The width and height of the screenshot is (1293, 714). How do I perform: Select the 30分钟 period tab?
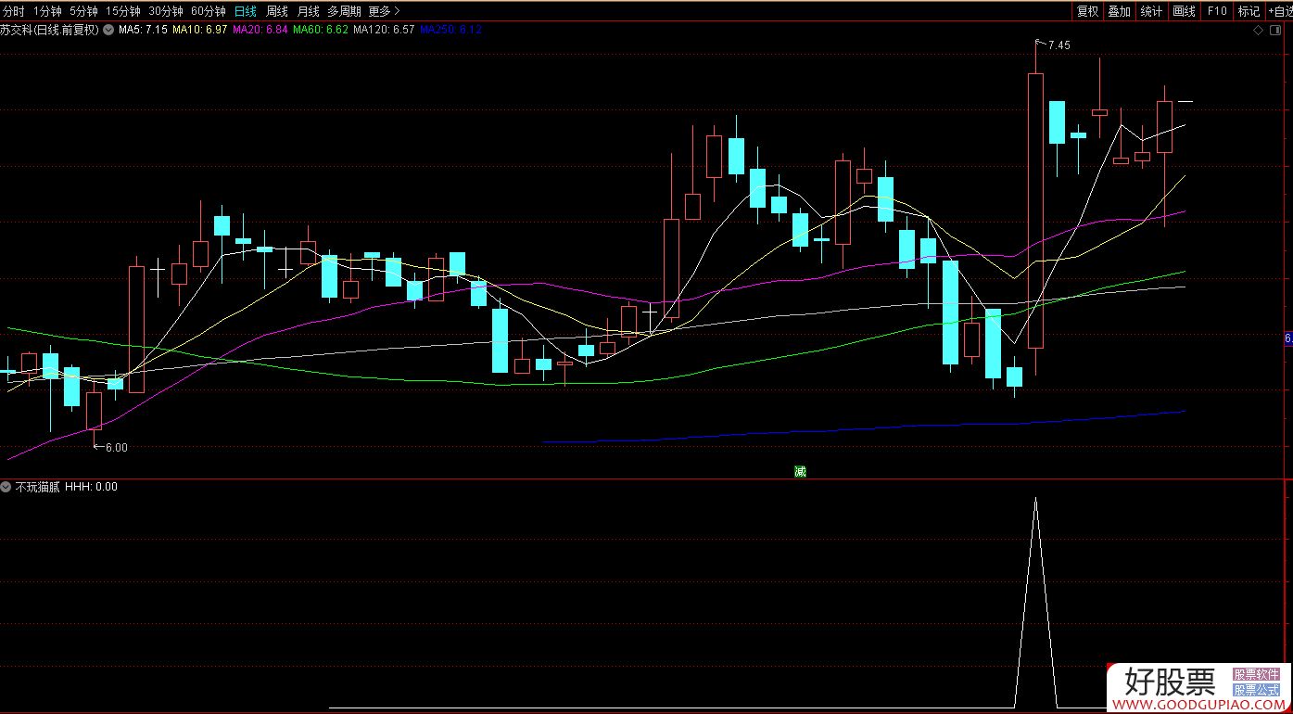click(x=166, y=11)
